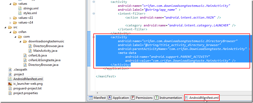The image size is (253, 103).
Task: Select the crifan folder icon
Action: pos(15,32)
